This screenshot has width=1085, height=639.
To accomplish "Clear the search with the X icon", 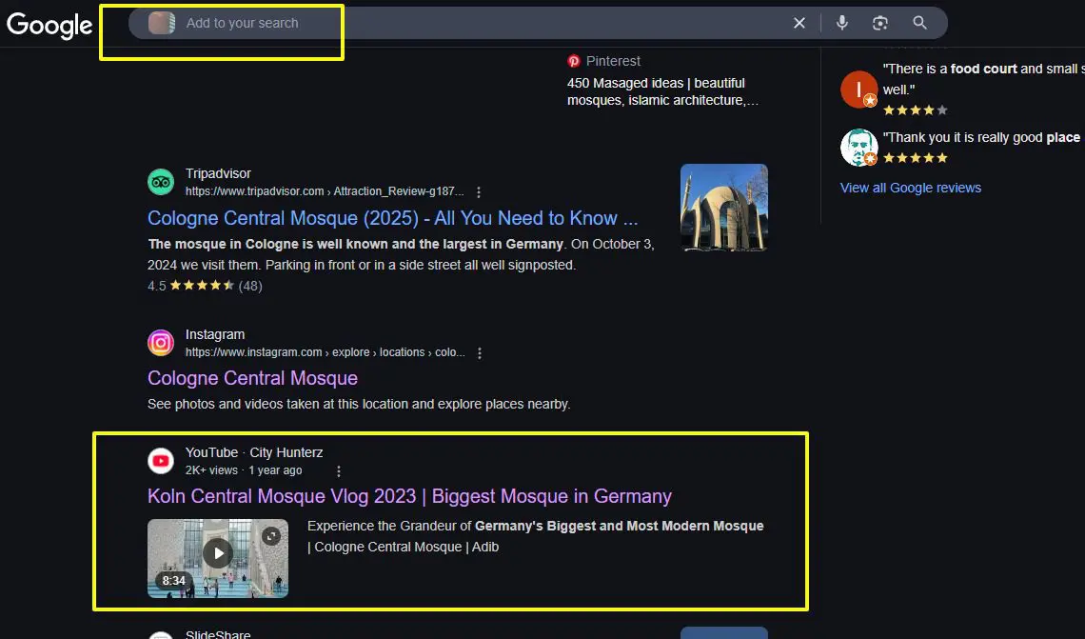I will pyautogui.click(x=799, y=23).
